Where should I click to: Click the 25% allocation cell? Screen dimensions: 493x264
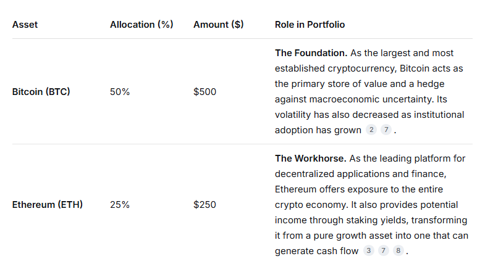(119, 204)
